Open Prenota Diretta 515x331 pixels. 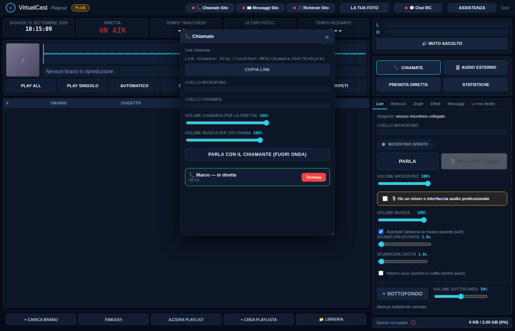408,85
